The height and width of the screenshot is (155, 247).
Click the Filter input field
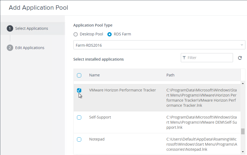(207, 58)
